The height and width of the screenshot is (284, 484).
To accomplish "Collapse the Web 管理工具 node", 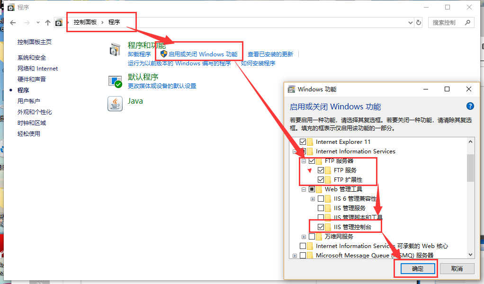I will click(x=304, y=189).
